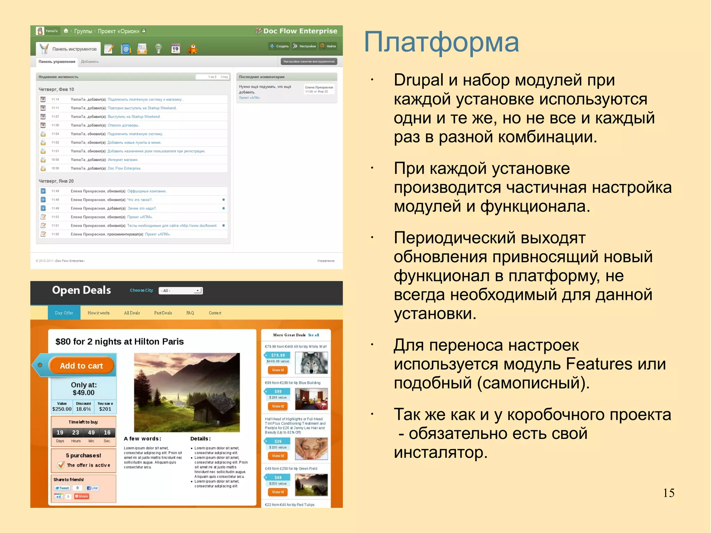Click star marker on Зачем это надо row
The width and height of the screenshot is (711, 533).
point(224,208)
